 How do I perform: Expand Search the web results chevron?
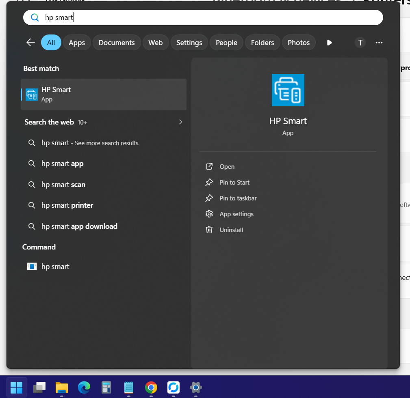[x=180, y=122]
